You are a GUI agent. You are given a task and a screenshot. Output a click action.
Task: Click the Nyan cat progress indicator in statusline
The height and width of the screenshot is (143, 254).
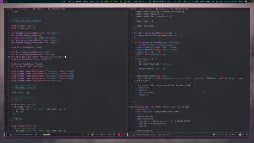47,135
